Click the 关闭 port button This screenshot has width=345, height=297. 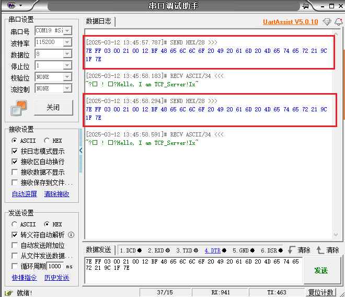(x=53, y=107)
